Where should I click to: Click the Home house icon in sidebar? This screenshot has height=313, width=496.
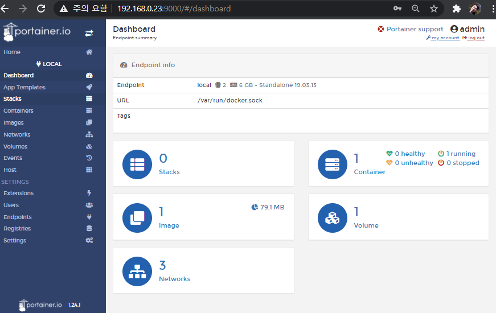[x=89, y=52]
